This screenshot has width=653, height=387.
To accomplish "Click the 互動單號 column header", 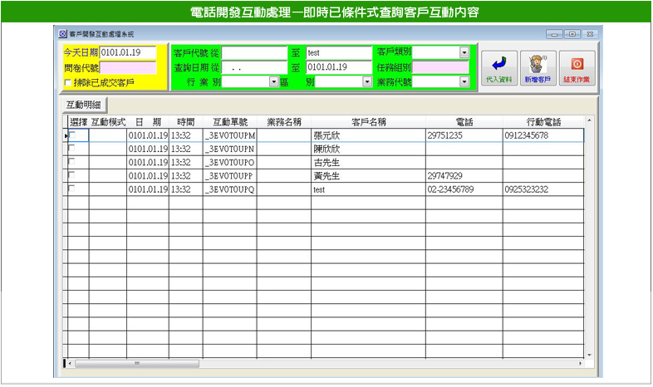I will pos(229,122).
